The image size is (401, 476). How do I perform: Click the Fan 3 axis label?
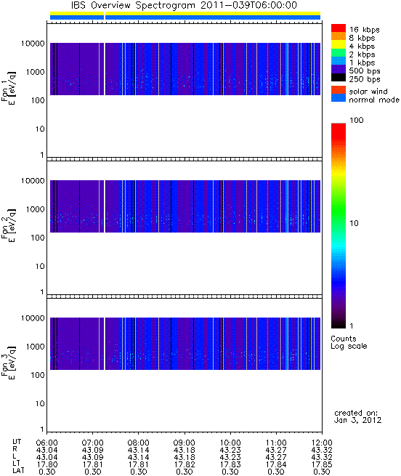[x=8, y=363]
